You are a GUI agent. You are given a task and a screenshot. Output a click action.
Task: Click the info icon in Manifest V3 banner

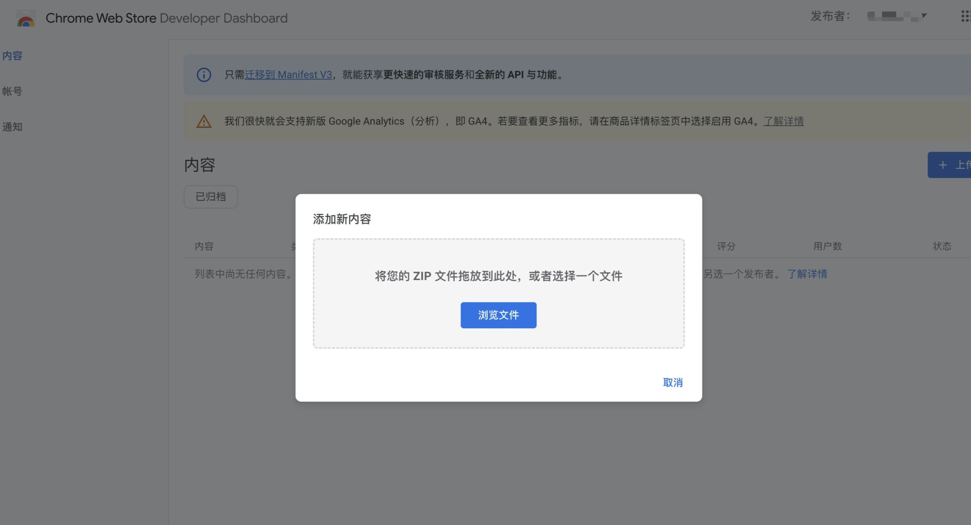(x=203, y=75)
